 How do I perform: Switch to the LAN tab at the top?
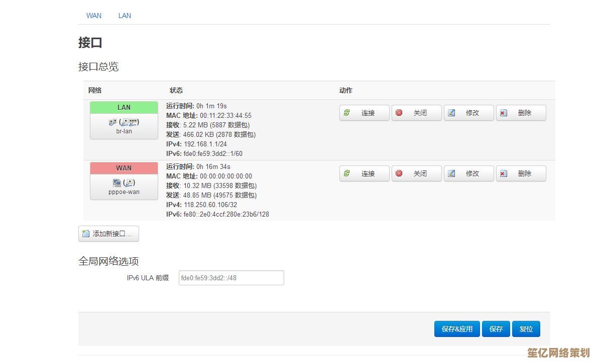pos(125,16)
